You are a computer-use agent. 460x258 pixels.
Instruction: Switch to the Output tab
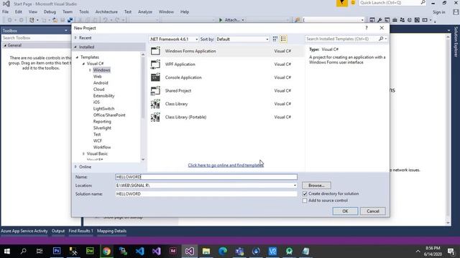coord(58,231)
